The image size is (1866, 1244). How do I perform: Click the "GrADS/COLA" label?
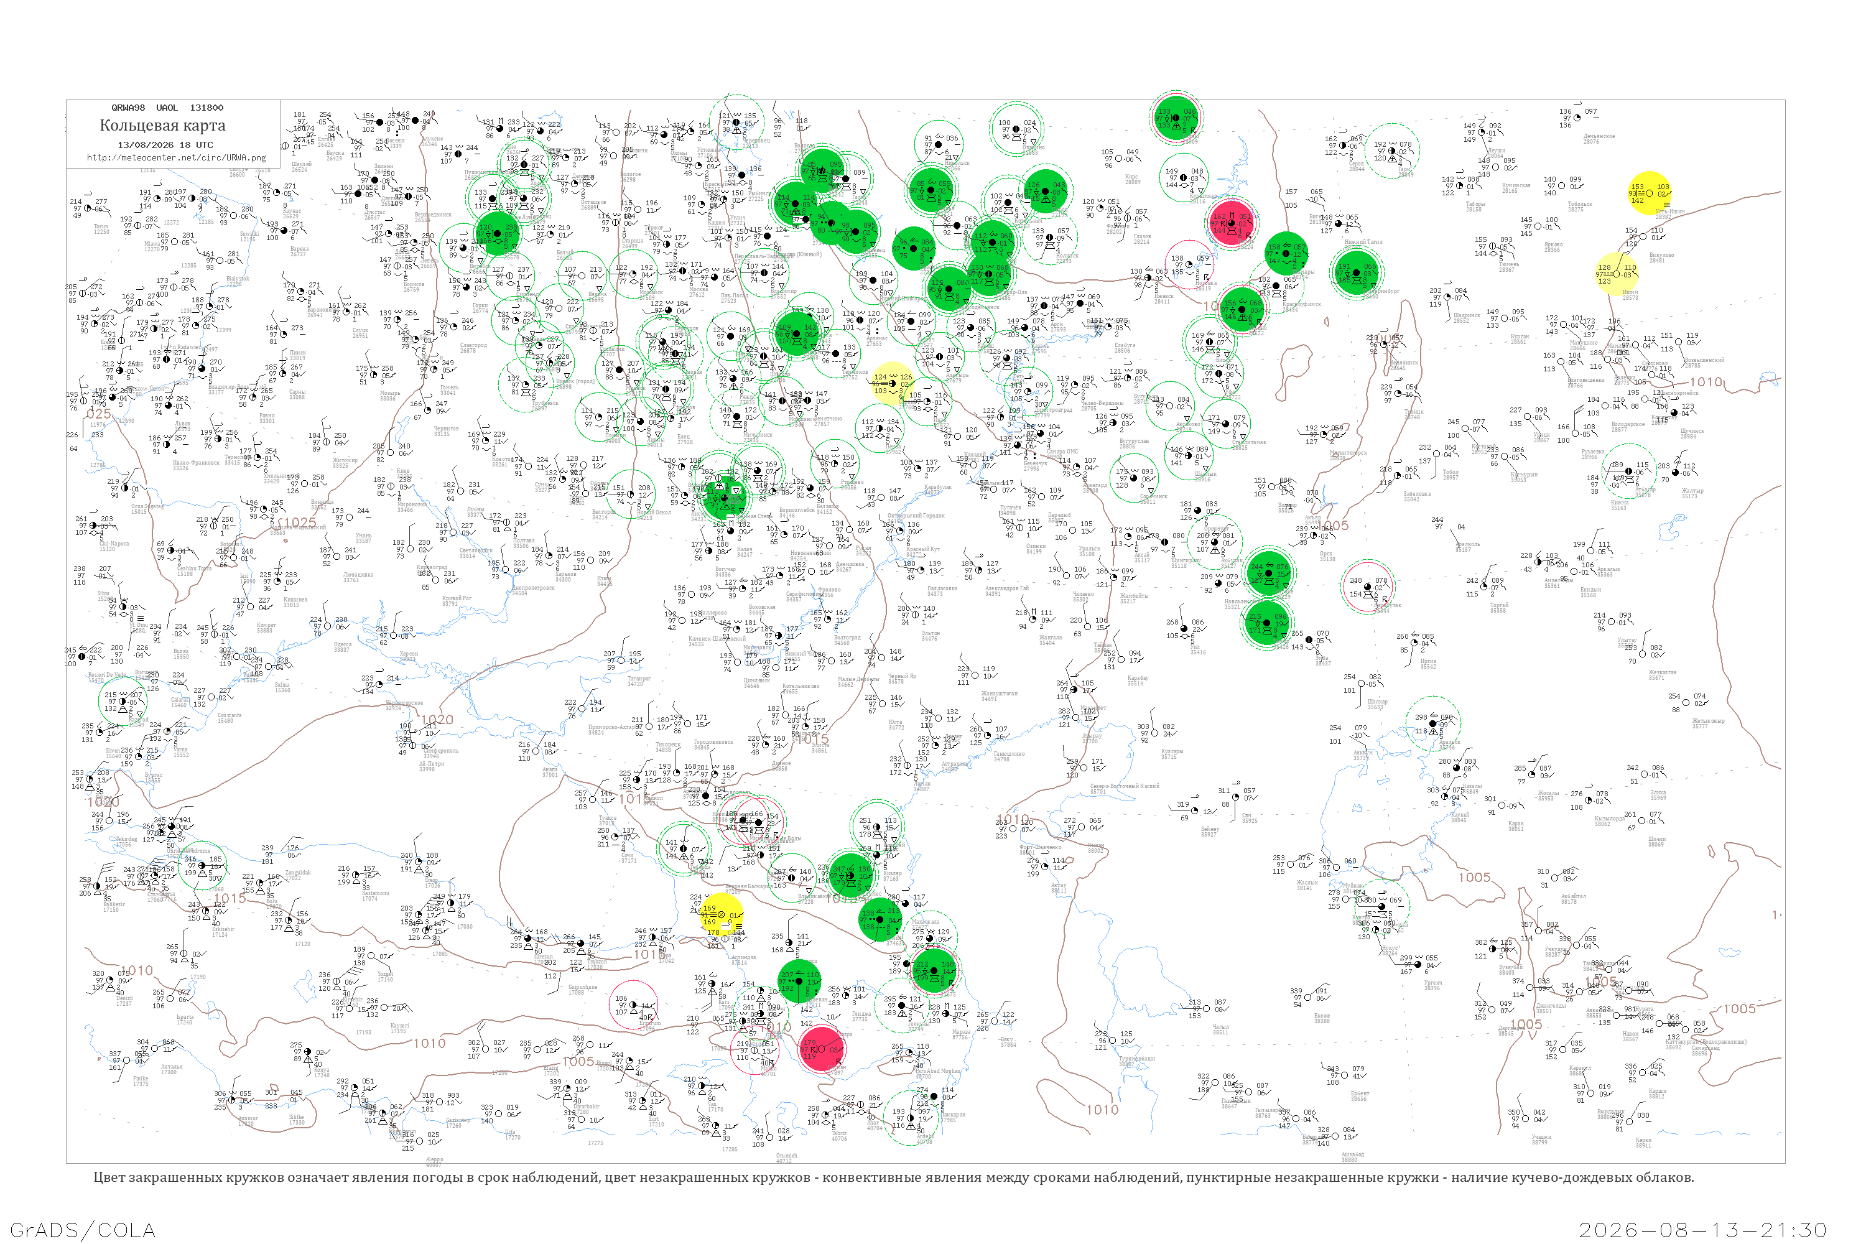[83, 1230]
